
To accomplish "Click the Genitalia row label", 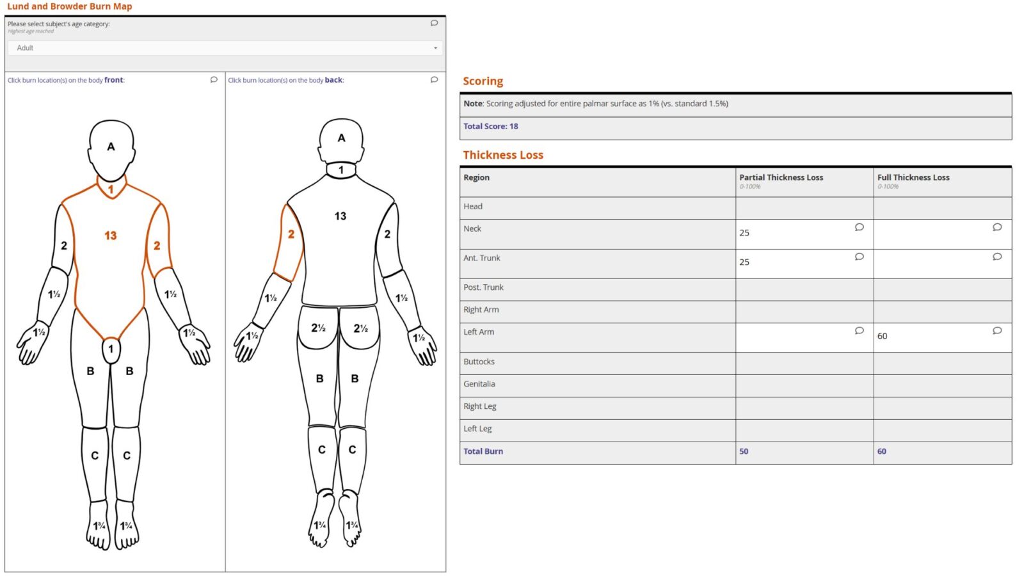I will coord(479,385).
